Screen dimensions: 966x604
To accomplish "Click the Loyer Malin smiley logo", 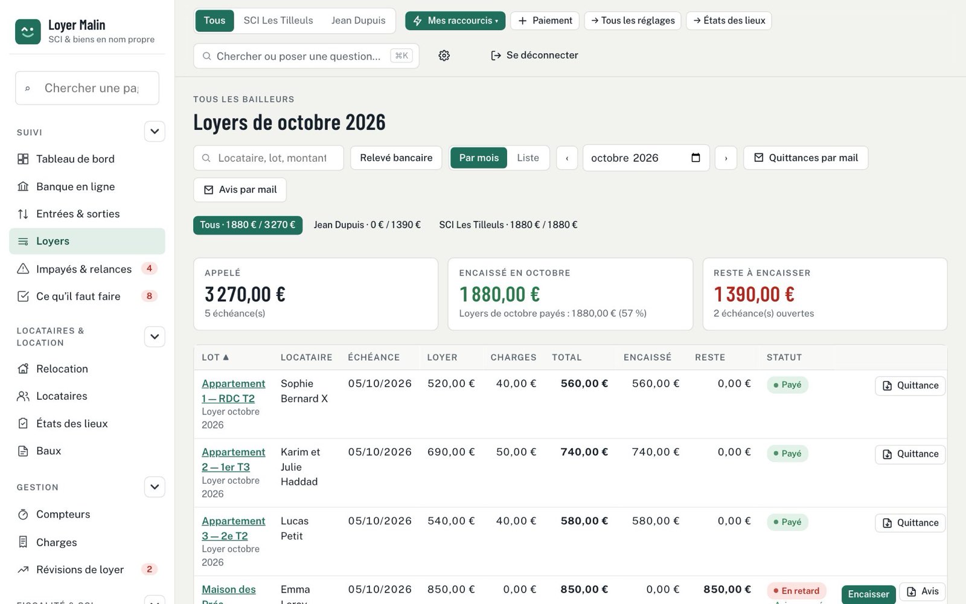I will [x=28, y=31].
